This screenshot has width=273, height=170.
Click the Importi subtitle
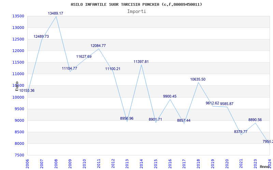coord(136,12)
